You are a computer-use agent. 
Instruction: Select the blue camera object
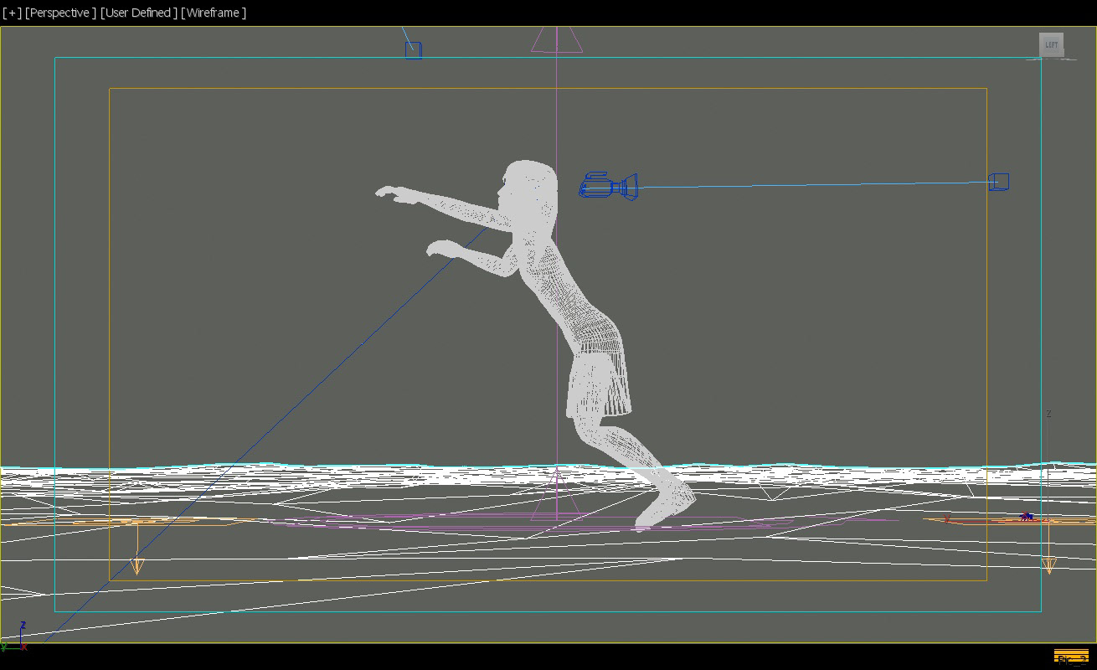click(608, 186)
